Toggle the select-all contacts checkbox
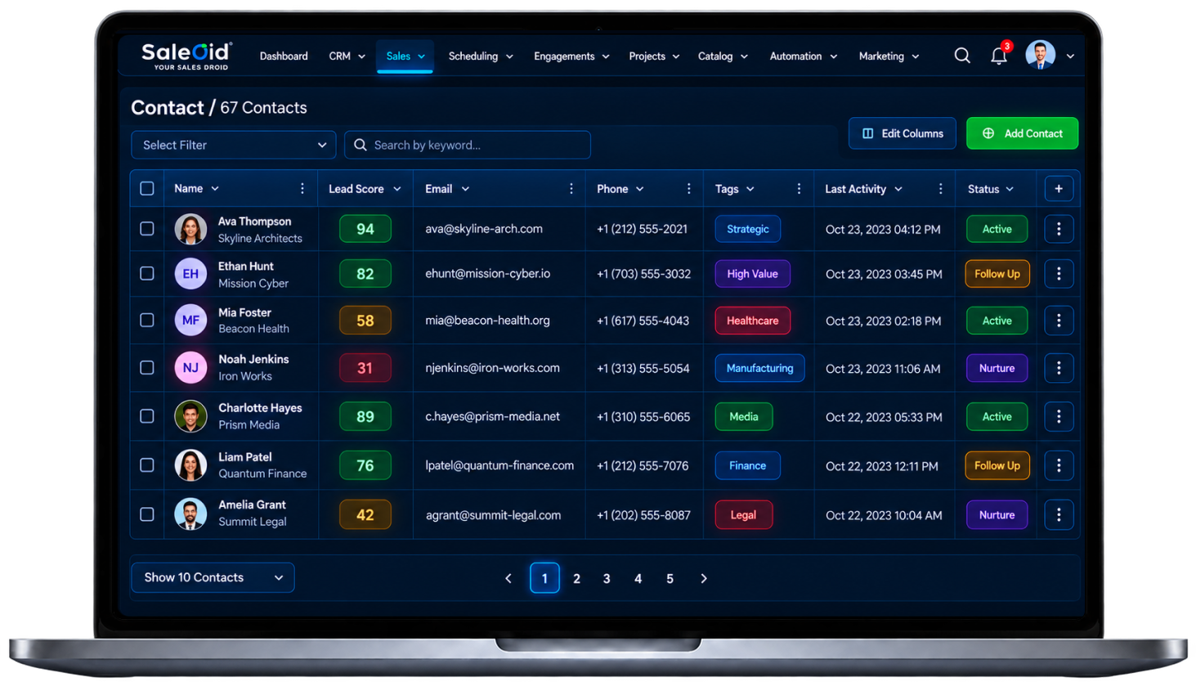Screen dimensions: 1196x682 pos(147,189)
